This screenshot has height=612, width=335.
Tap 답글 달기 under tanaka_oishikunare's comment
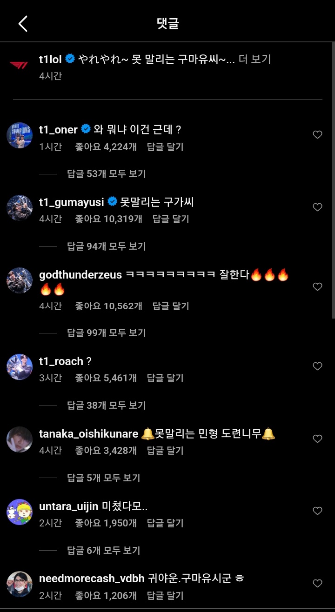[165, 451]
